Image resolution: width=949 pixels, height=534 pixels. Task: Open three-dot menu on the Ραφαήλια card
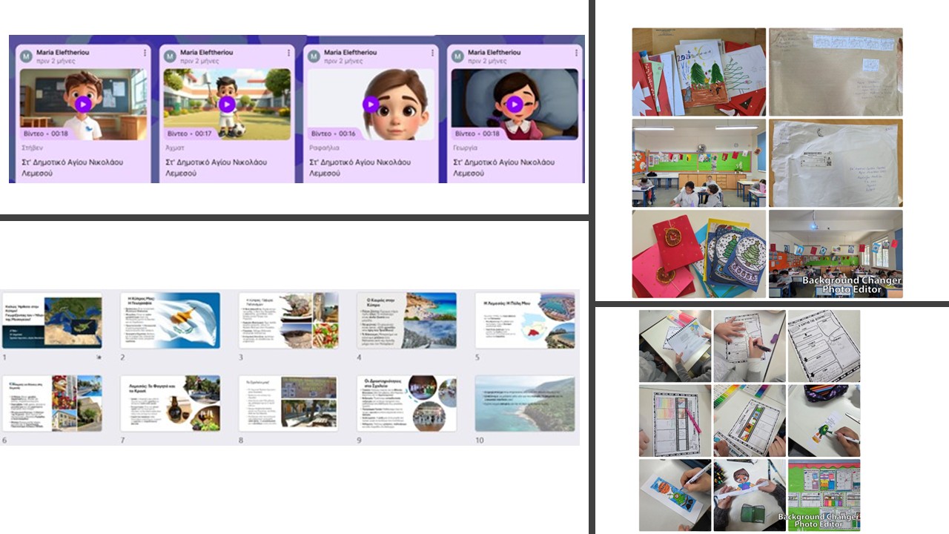(x=432, y=53)
